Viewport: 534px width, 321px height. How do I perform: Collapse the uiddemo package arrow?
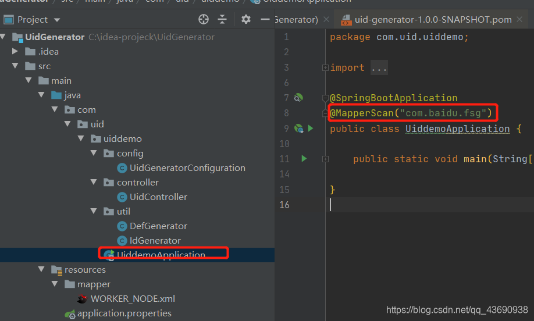tap(81, 138)
